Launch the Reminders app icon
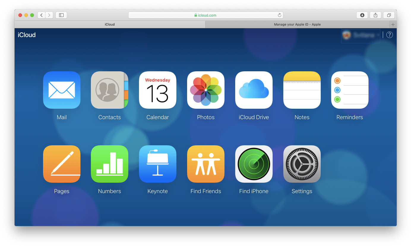 click(x=350, y=90)
